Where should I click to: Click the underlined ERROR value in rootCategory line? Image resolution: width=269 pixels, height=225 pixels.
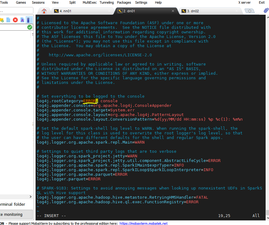point(89,101)
